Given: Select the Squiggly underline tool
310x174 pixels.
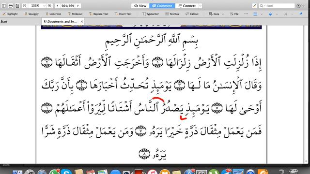Looking at the screenshot, I should pyautogui.click(x=31, y=14).
